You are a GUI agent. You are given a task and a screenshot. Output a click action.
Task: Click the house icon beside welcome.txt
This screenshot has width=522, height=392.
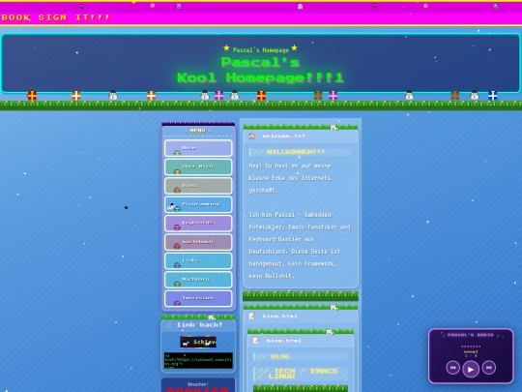[x=252, y=136]
